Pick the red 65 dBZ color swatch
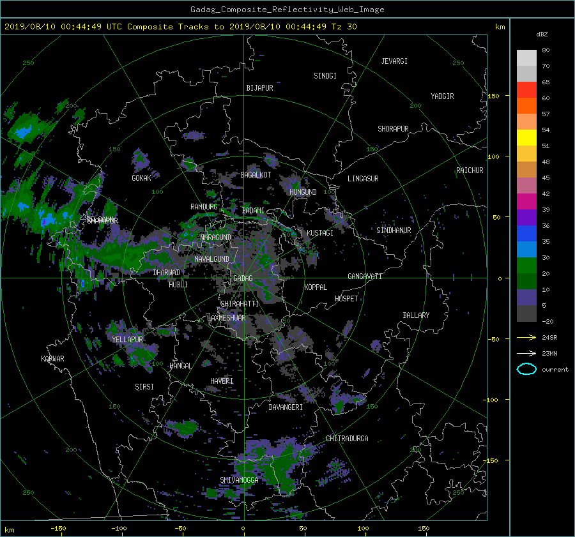Viewport: 575px width, 537px height. [x=526, y=89]
